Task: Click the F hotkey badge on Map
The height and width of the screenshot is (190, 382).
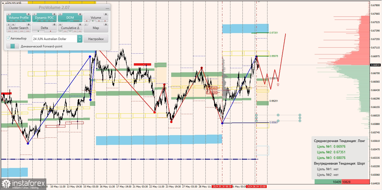Action: tap(86, 25)
